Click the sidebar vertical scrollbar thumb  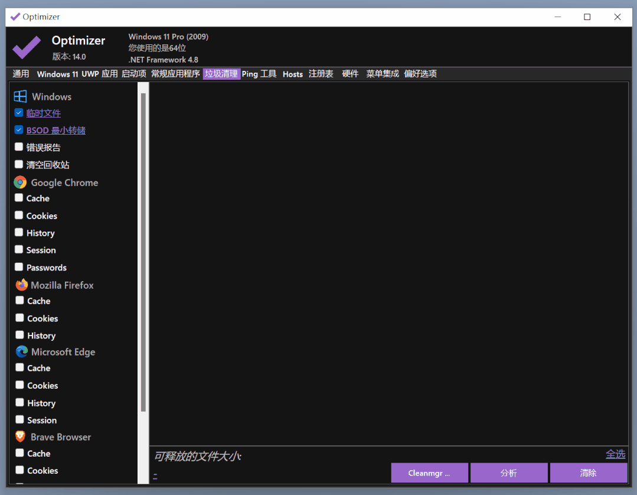pyautogui.click(x=143, y=252)
